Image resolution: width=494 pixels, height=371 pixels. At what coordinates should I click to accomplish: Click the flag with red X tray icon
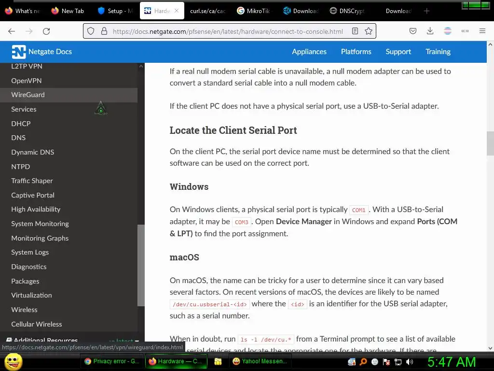386,362
